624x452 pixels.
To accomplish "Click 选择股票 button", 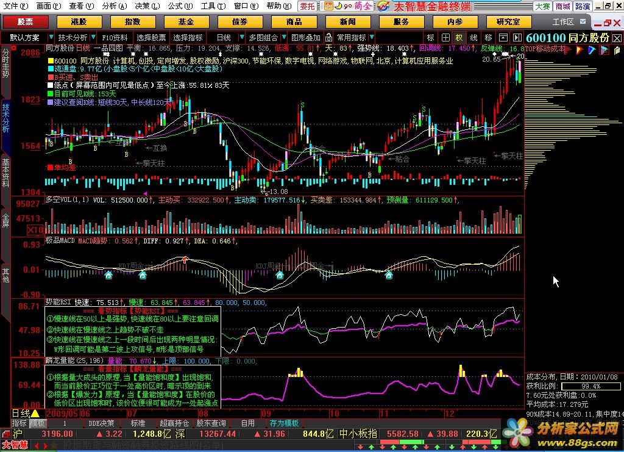I will [151, 38].
